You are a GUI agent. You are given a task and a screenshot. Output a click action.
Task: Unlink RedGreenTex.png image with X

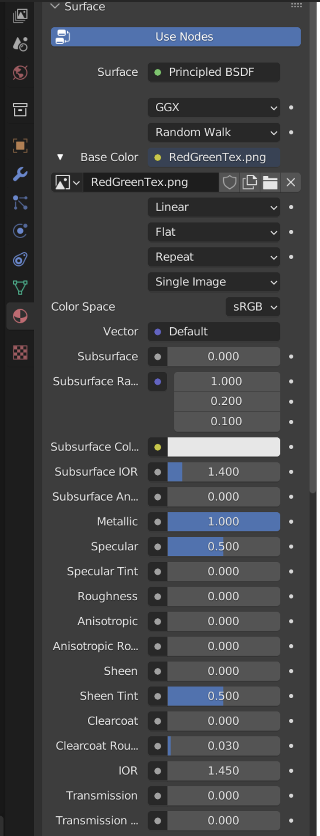click(290, 182)
